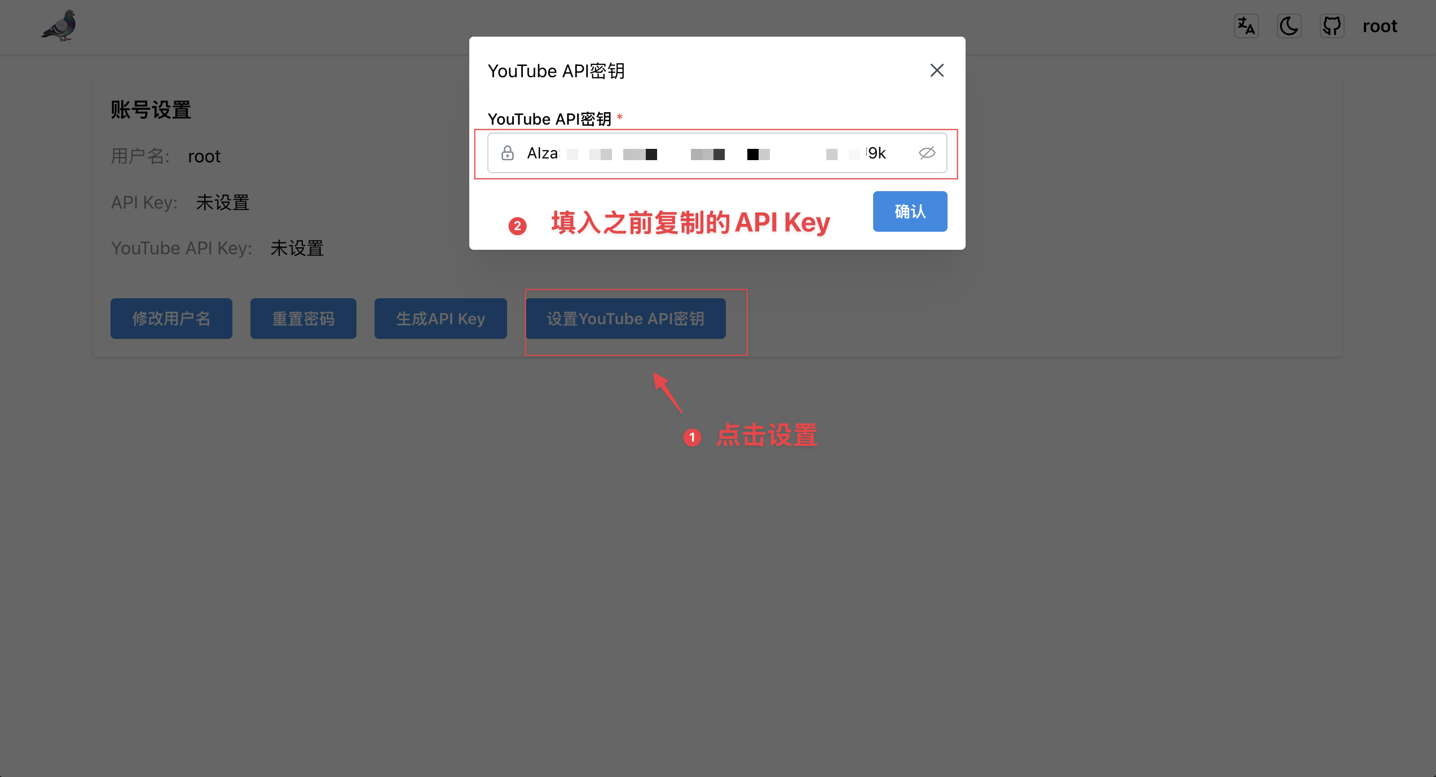Open the GitHub repository icon

pyautogui.click(x=1332, y=26)
